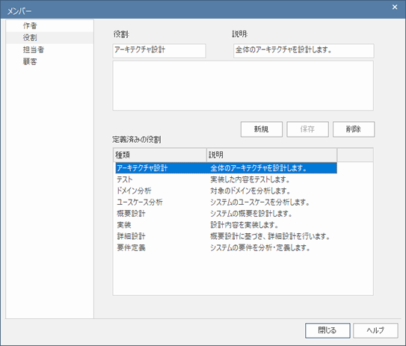Sort list by 種類 column header
Viewport: 406px width, 346px height.
click(160, 155)
